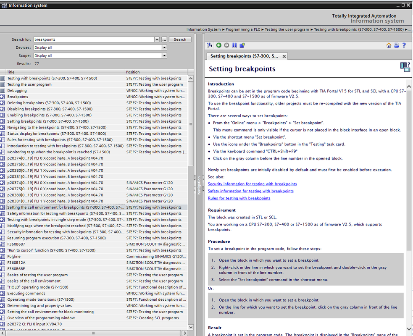This screenshot has width=413, height=336.
Task: Close the 'Setting breakpoints' tab
Action: (284, 56)
